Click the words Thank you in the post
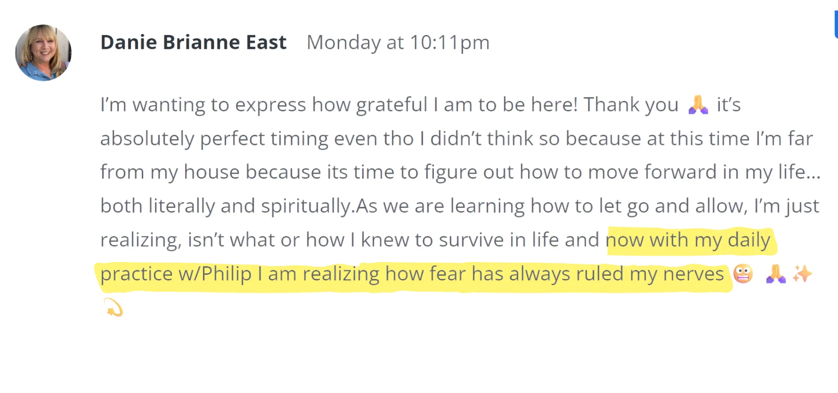This screenshot has width=838, height=393. (631, 105)
